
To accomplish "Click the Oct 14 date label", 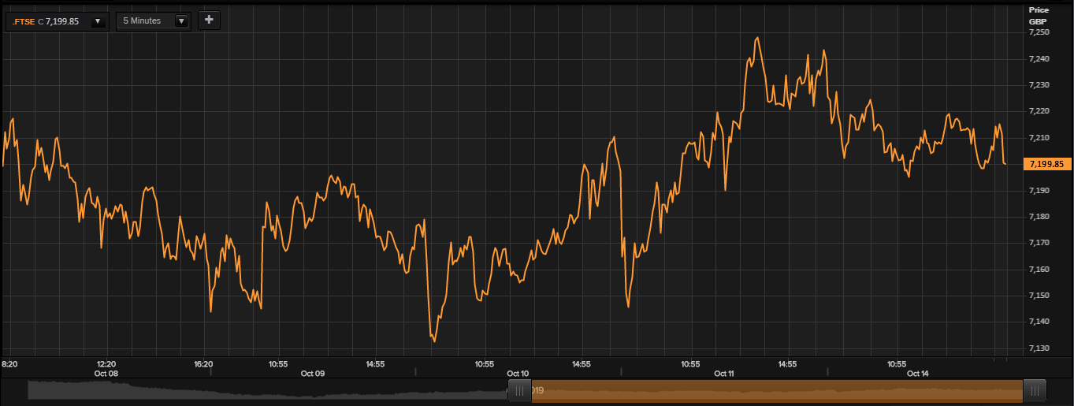I will pos(918,374).
